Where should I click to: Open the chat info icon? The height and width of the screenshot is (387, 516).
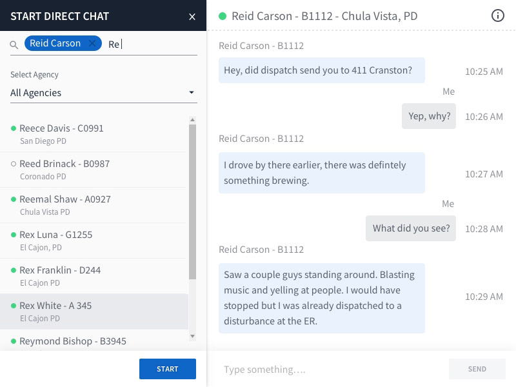498,16
